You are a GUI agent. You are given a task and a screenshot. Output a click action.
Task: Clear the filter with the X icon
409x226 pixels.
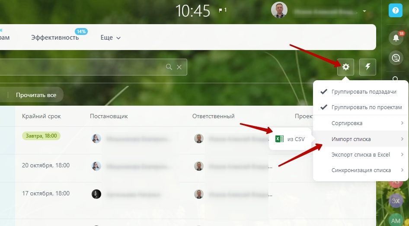click(179, 67)
